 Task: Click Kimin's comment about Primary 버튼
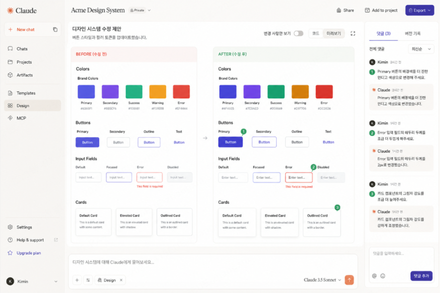(x=401, y=74)
